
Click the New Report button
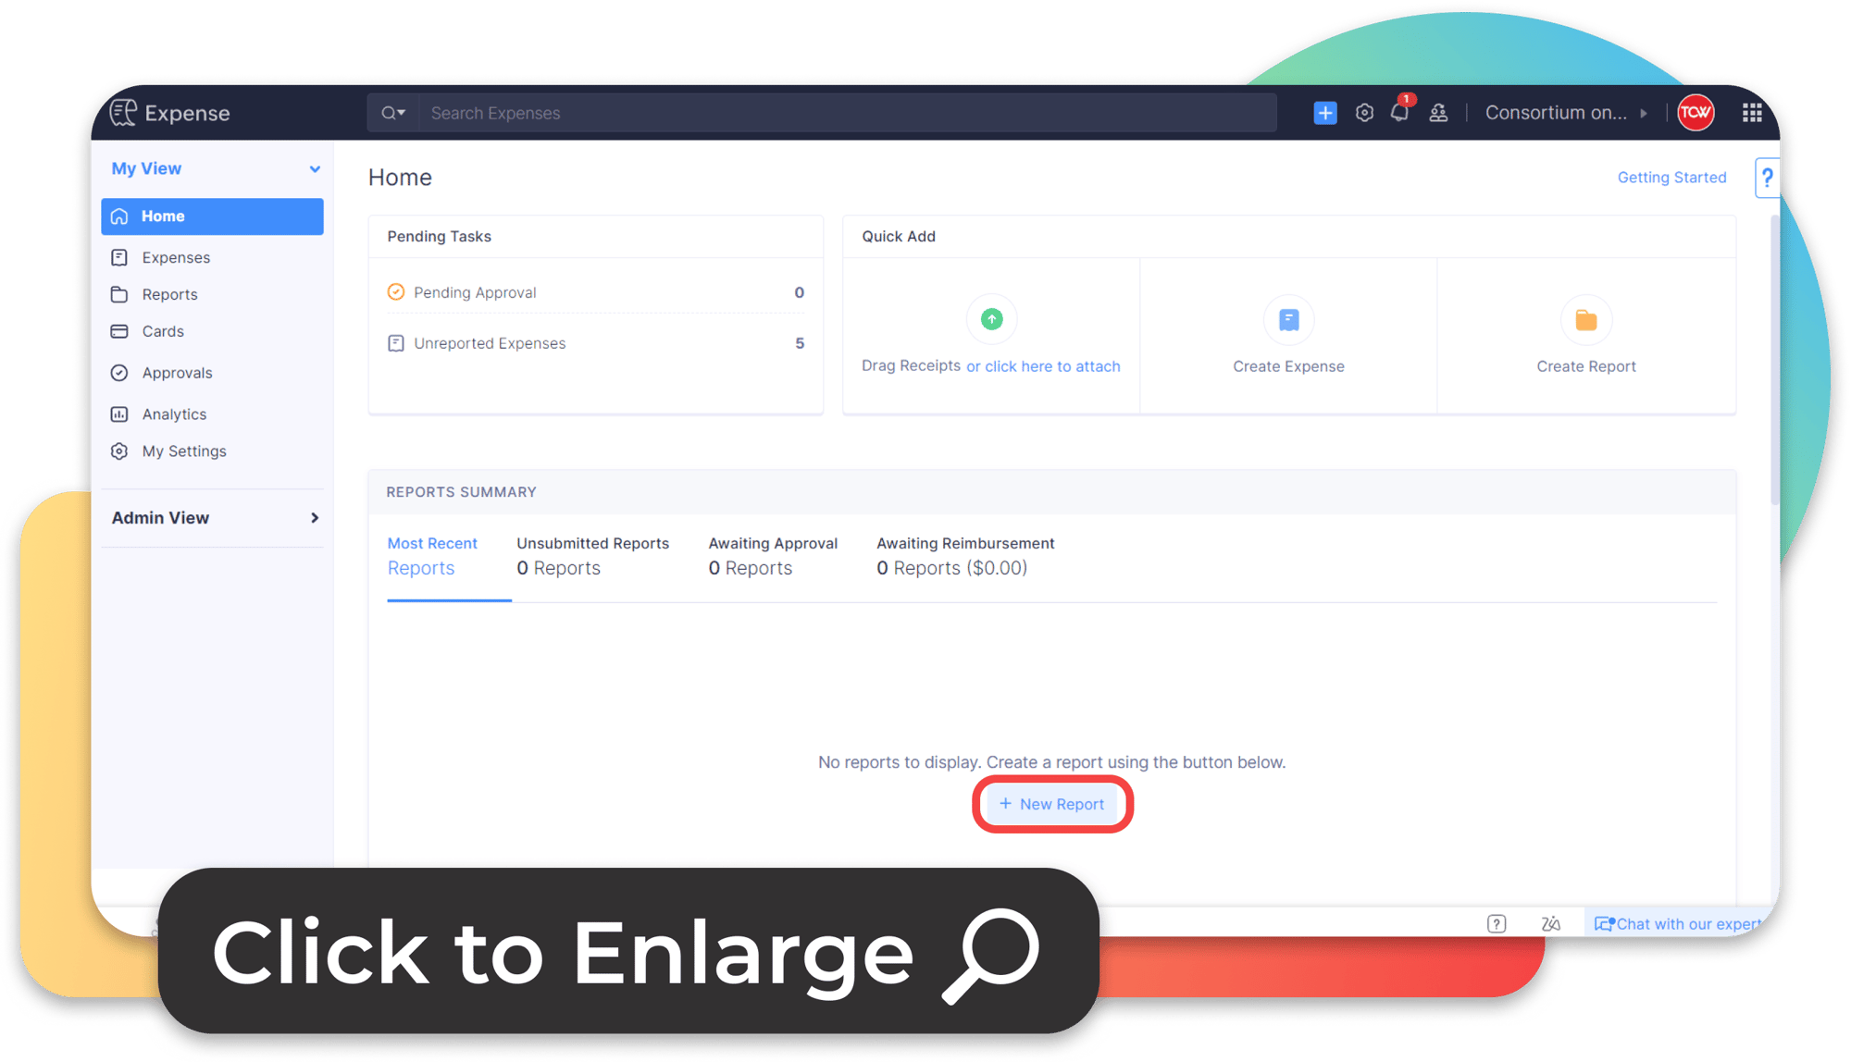[x=1052, y=804]
